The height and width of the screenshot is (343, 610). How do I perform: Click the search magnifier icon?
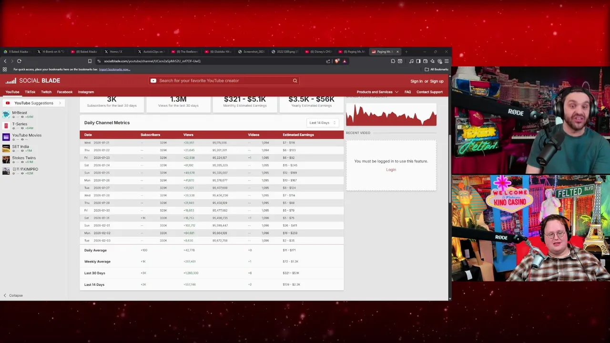point(295,81)
